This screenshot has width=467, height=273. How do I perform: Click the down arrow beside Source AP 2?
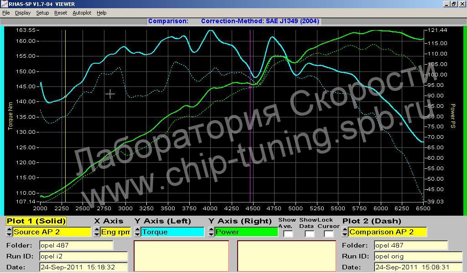9,234
